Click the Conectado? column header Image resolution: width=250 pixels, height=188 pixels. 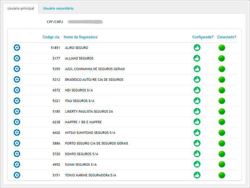coord(226,37)
